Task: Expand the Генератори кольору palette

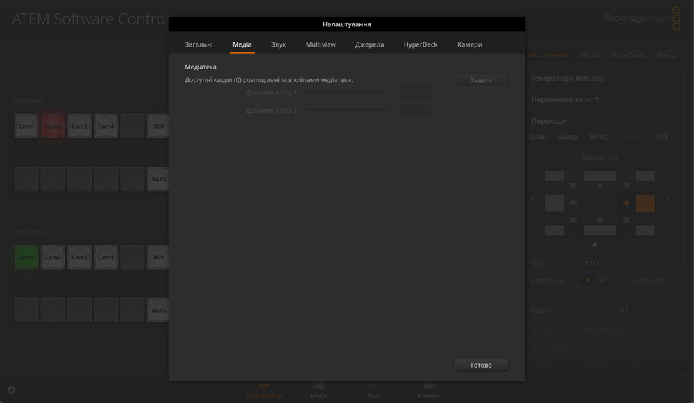Action: point(568,79)
